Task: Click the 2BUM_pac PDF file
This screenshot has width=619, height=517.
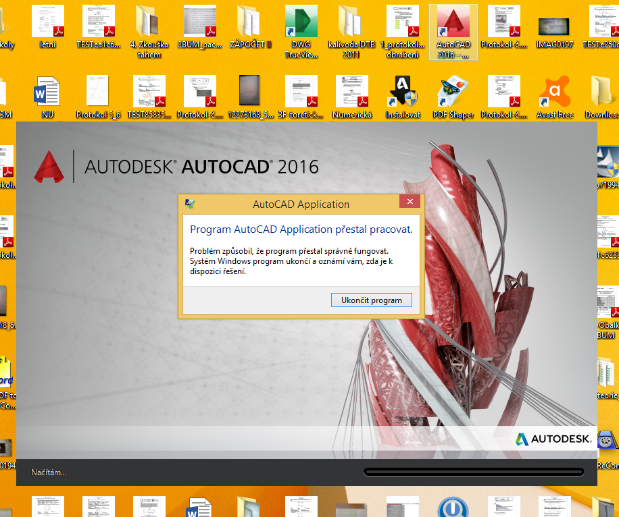Action: coord(200,24)
